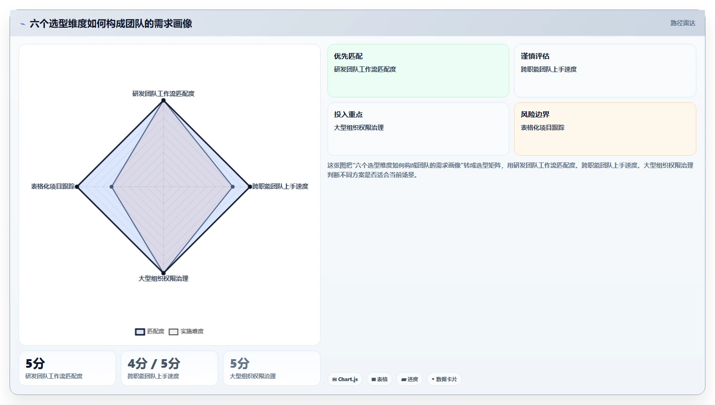Screen dimensions: 715x405
Task: Click the page title 六个选型维度如何构成团队的需求画像
Action: (x=111, y=23)
